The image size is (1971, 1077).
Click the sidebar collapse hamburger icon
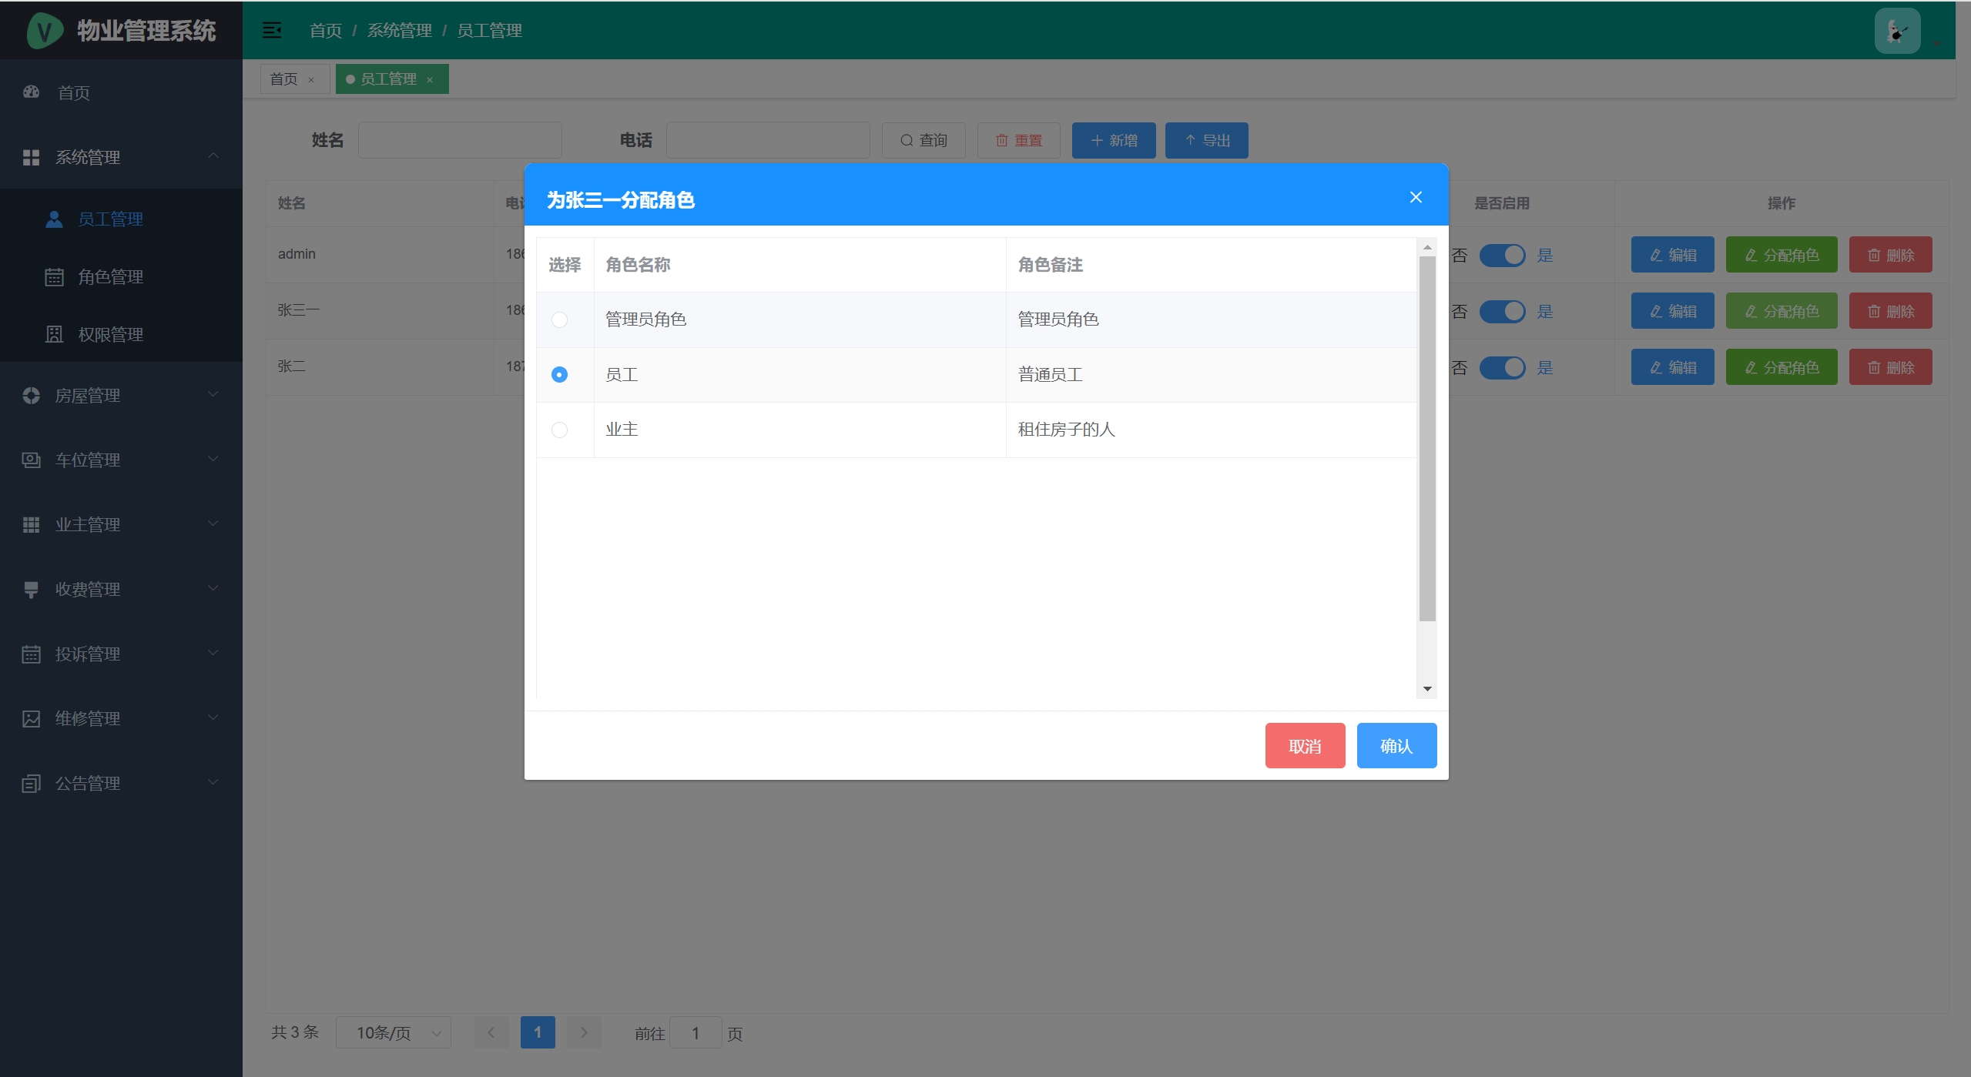point(272,30)
